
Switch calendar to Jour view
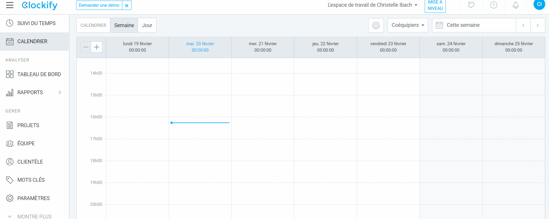tap(147, 25)
